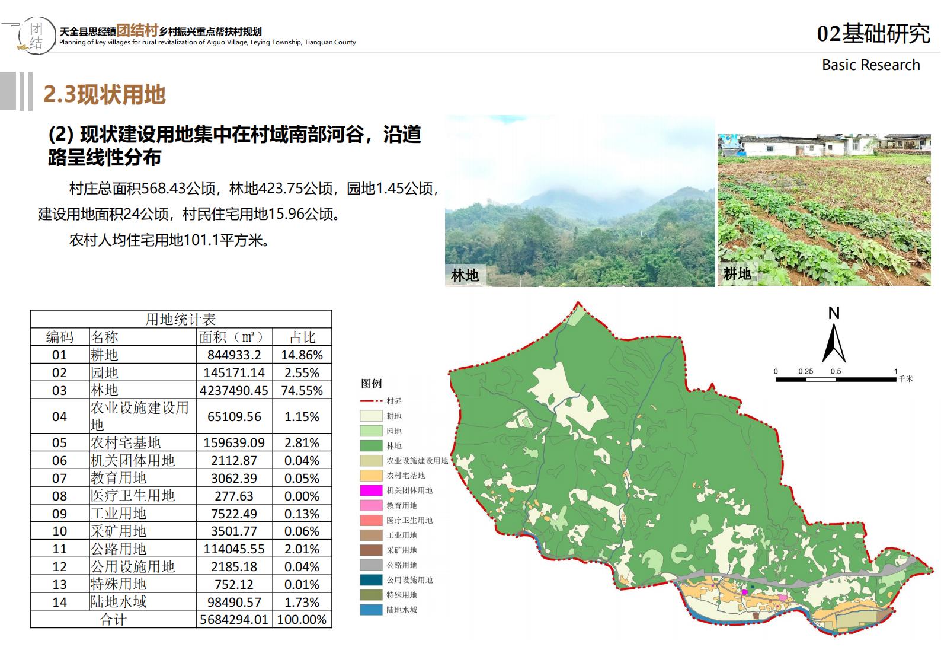Click the 2.81% percentage cell
Viewport: 941px width, 666px height.
pos(302,442)
